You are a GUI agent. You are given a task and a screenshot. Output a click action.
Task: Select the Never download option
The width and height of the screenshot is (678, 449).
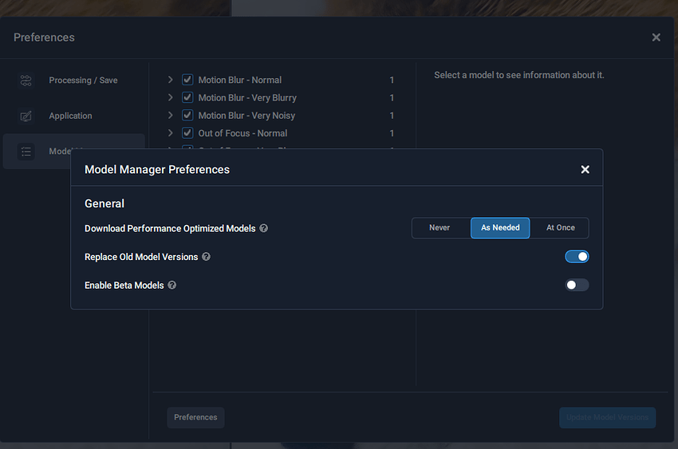(x=440, y=228)
